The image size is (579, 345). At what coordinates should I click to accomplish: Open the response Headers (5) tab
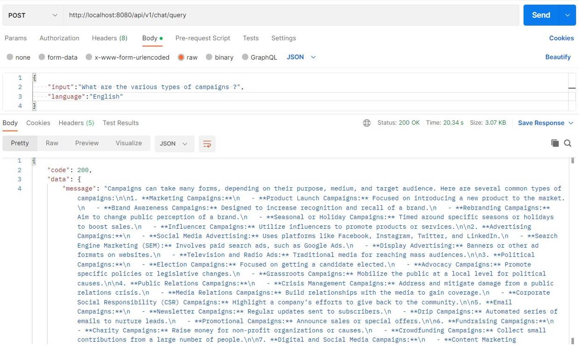76,123
